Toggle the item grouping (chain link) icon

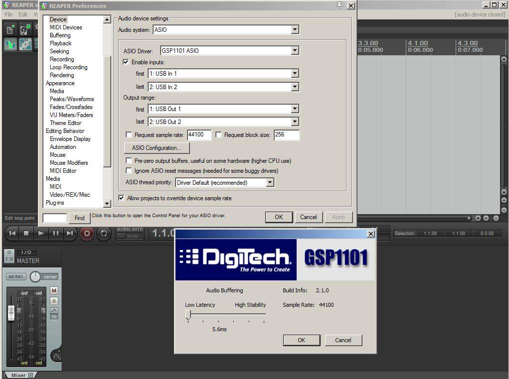click(25, 44)
